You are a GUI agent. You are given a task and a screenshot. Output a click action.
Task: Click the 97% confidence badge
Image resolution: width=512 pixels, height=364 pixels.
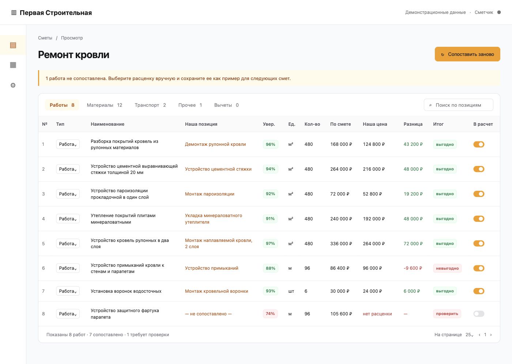270,243
